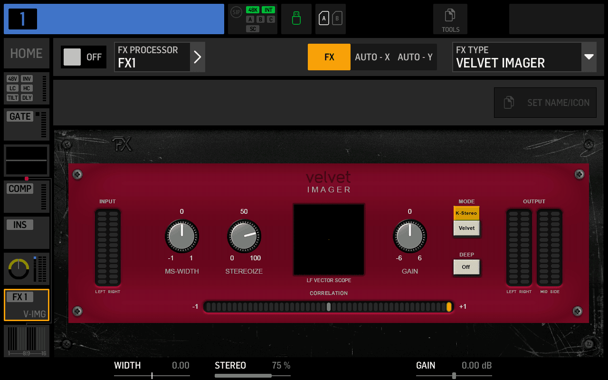Open the EQ curve display in the sidebar
Screen dimensions: 608x380
point(26,161)
